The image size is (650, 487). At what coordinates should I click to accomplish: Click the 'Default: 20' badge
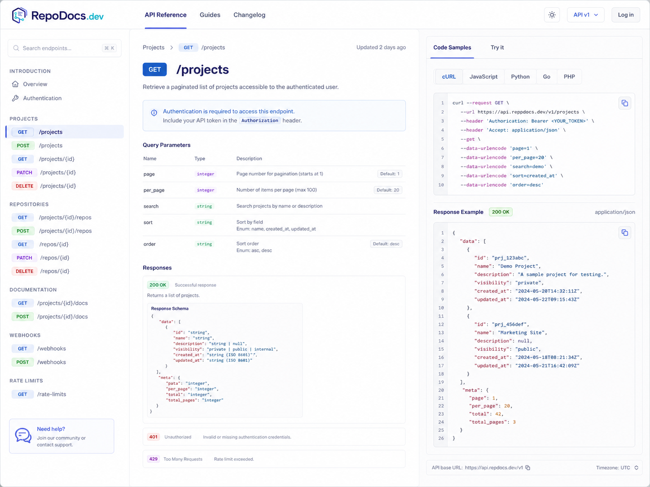click(x=388, y=190)
